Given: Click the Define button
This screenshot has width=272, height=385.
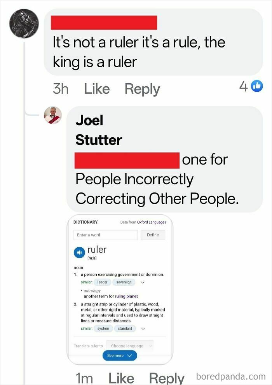Looking at the screenshot, I should coord(153,235).
